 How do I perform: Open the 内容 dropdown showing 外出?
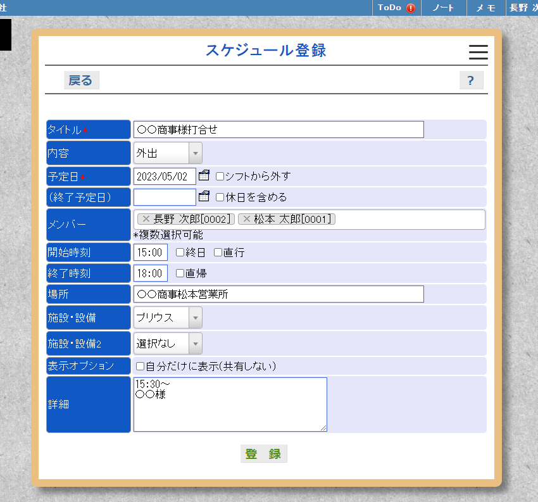point(195,153)
